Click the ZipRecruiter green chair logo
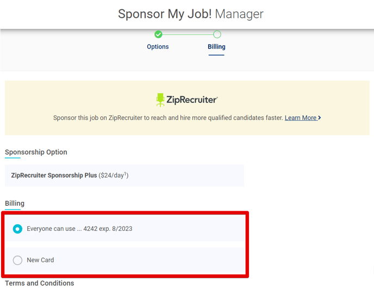The image size is (374, 288). (160, 100)
